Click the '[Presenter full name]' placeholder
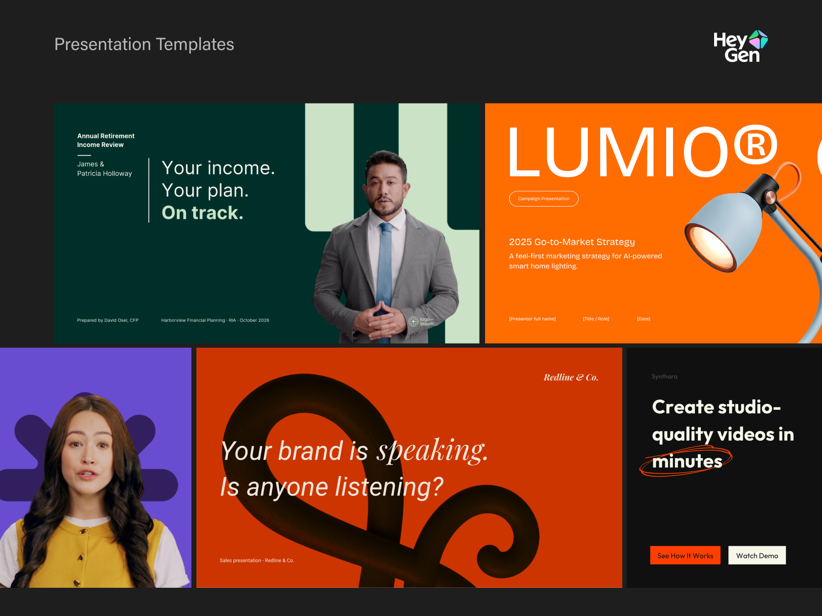This screenshot has height=616, width=822. click(533, 319)
